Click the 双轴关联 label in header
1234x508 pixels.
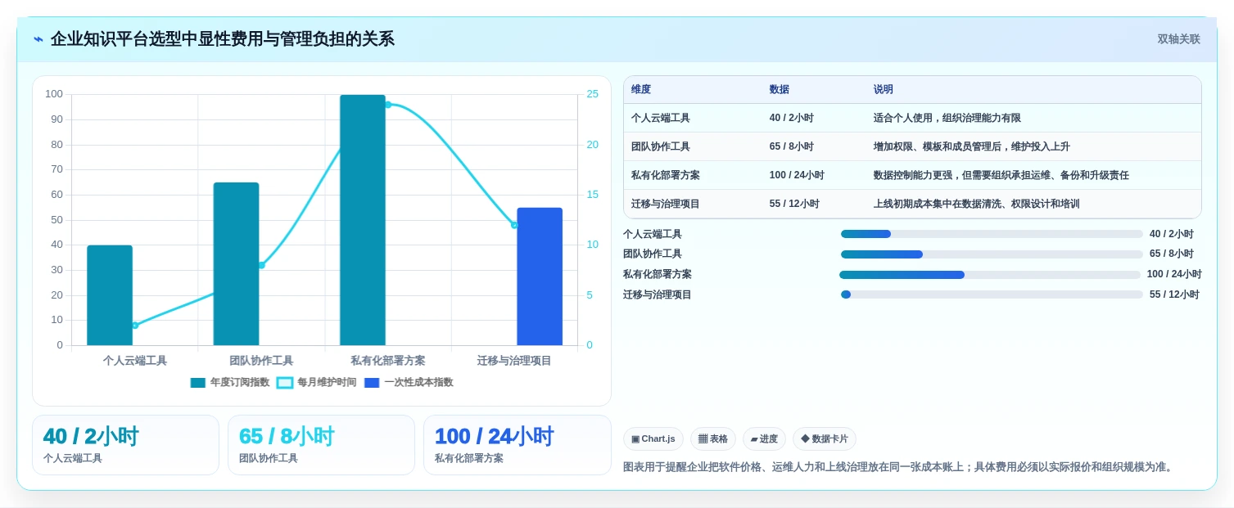pos(1178,39)
